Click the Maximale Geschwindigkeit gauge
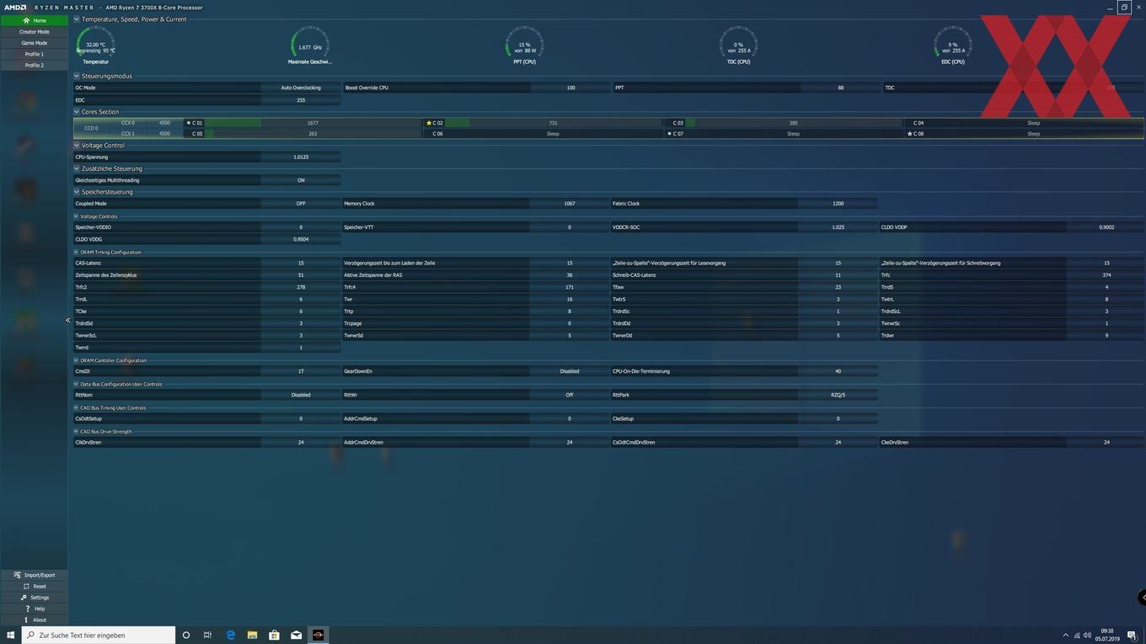The height and width of the screenshot is (644, 1146). [x=310, y=45]
